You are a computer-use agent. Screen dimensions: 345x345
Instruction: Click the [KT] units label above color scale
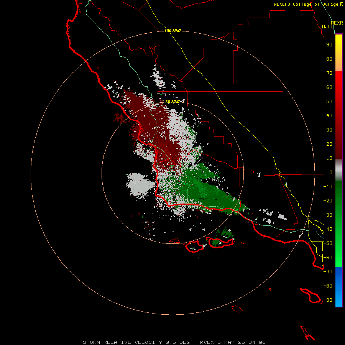[327, 26]
